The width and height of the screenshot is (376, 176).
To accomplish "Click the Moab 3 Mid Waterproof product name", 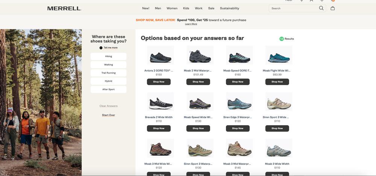I will point(238,164).
